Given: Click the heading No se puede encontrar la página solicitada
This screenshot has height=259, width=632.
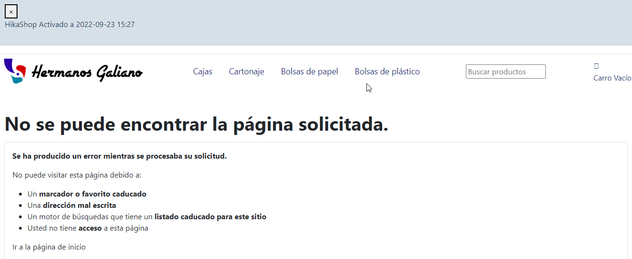Looking at the screenshot, I should tap(196, 125).
